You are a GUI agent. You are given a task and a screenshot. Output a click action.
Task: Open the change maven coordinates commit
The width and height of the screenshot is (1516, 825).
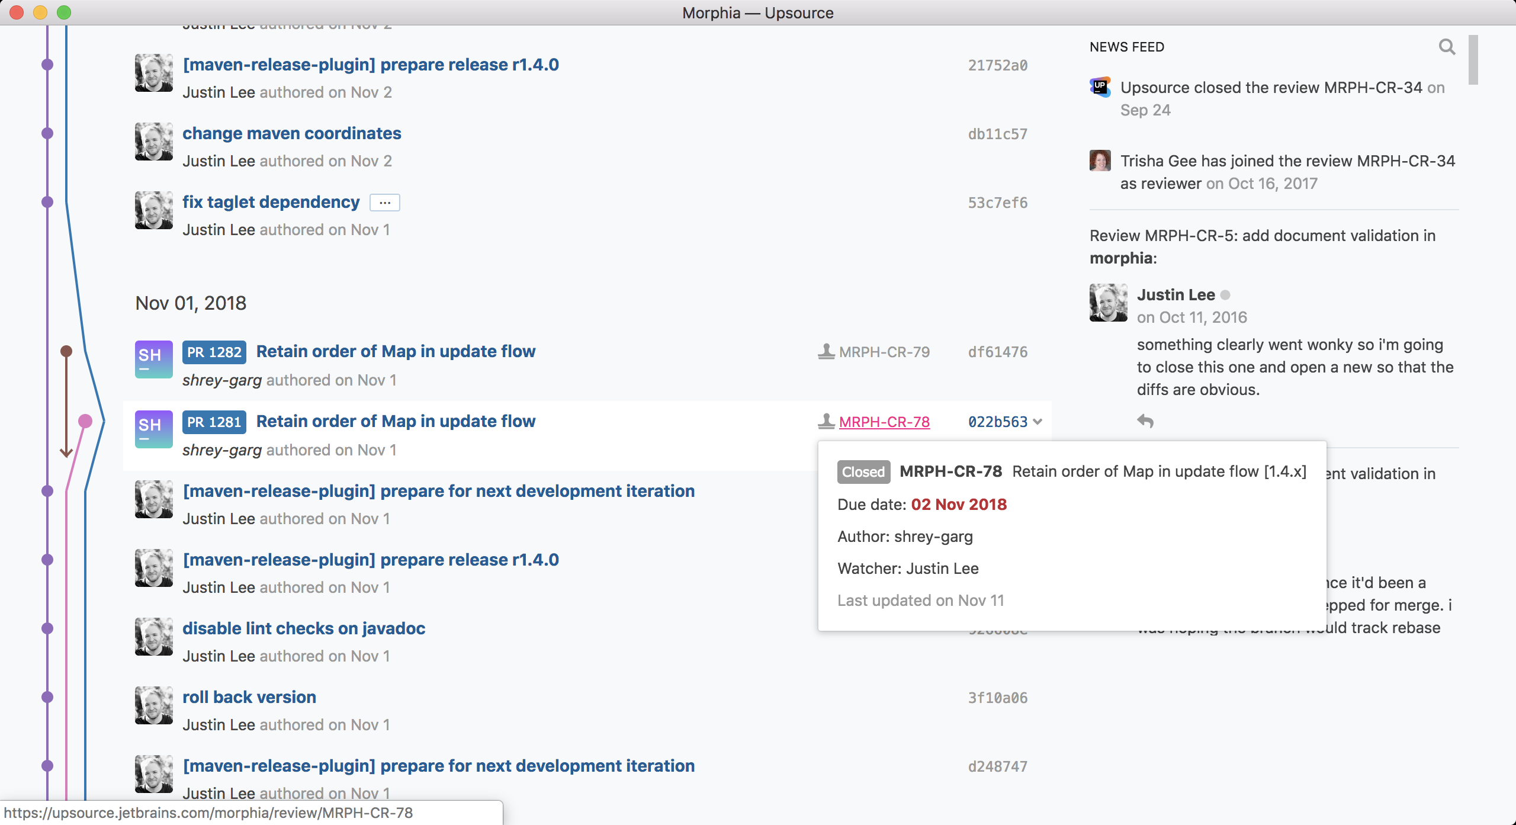[291, 133]
